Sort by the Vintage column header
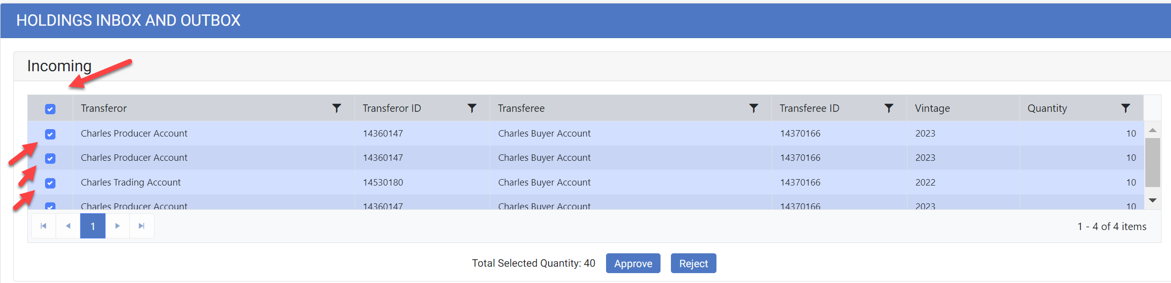Viewport: 1171px width, 283px height. tap(932, 108)
